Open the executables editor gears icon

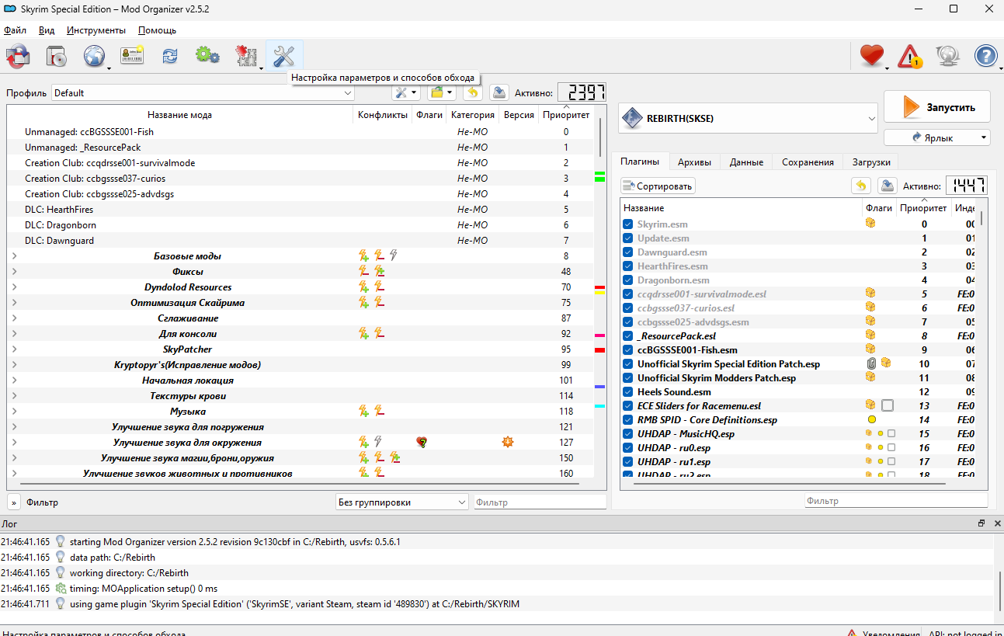pyautogui.click(x=207, y=56)
